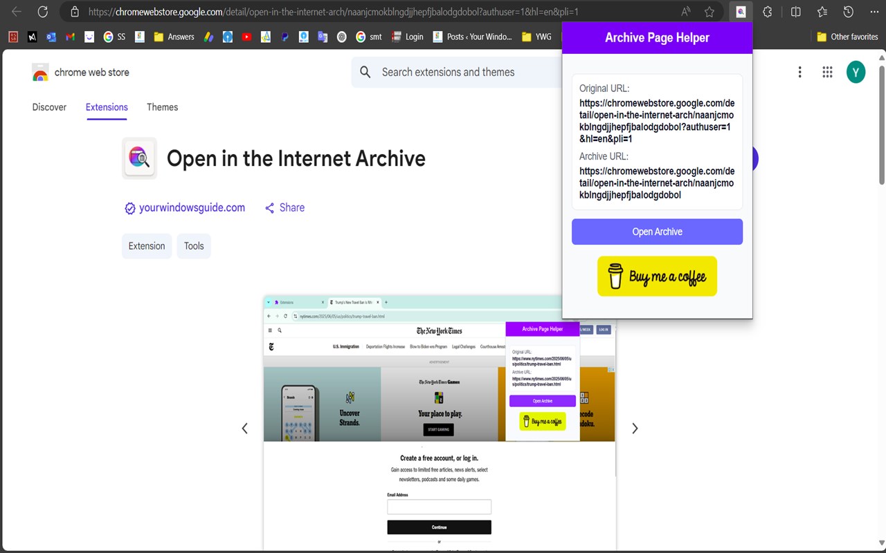Open the Favorites list
This screenshot has width=886, height=553.
click(822, 12)
